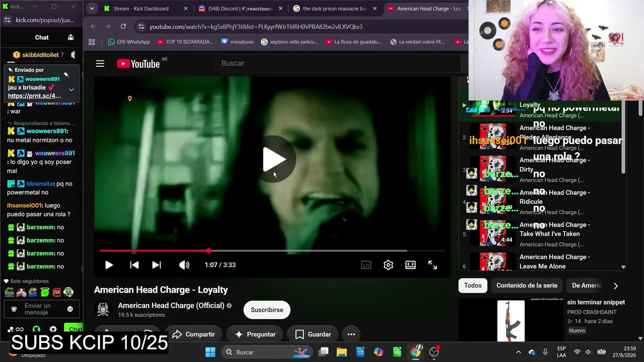Open American Head Charge channel avatar
Viewport: 644px width, 362px height.
click(x=103, y=310)
